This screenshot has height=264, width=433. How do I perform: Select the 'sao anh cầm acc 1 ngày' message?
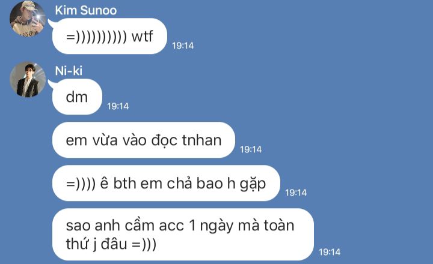[x=183, y=235]
